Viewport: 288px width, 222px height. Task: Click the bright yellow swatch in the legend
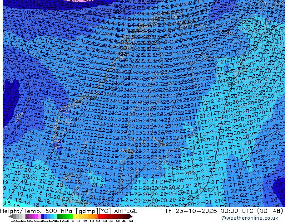[x=74, y=216]
